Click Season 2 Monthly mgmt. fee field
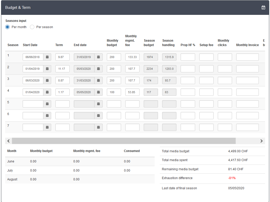270x202 pixels. 132,69
